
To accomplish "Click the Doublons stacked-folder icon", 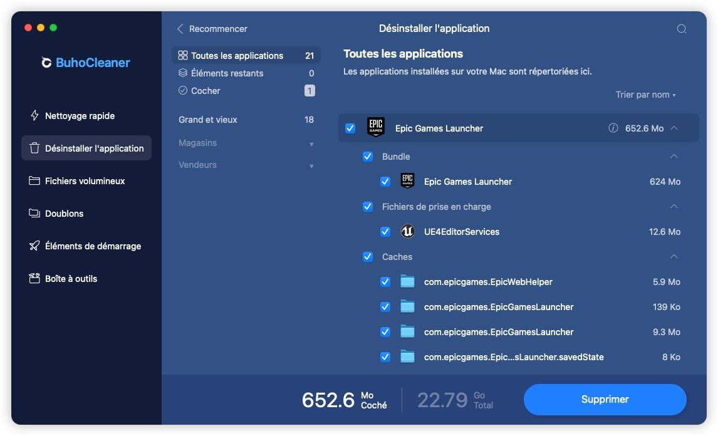I will (34, 213).
